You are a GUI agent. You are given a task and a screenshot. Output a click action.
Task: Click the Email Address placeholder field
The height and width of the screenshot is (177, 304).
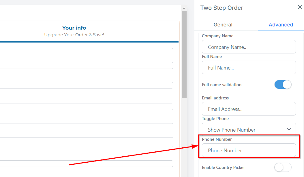point(249,109)
